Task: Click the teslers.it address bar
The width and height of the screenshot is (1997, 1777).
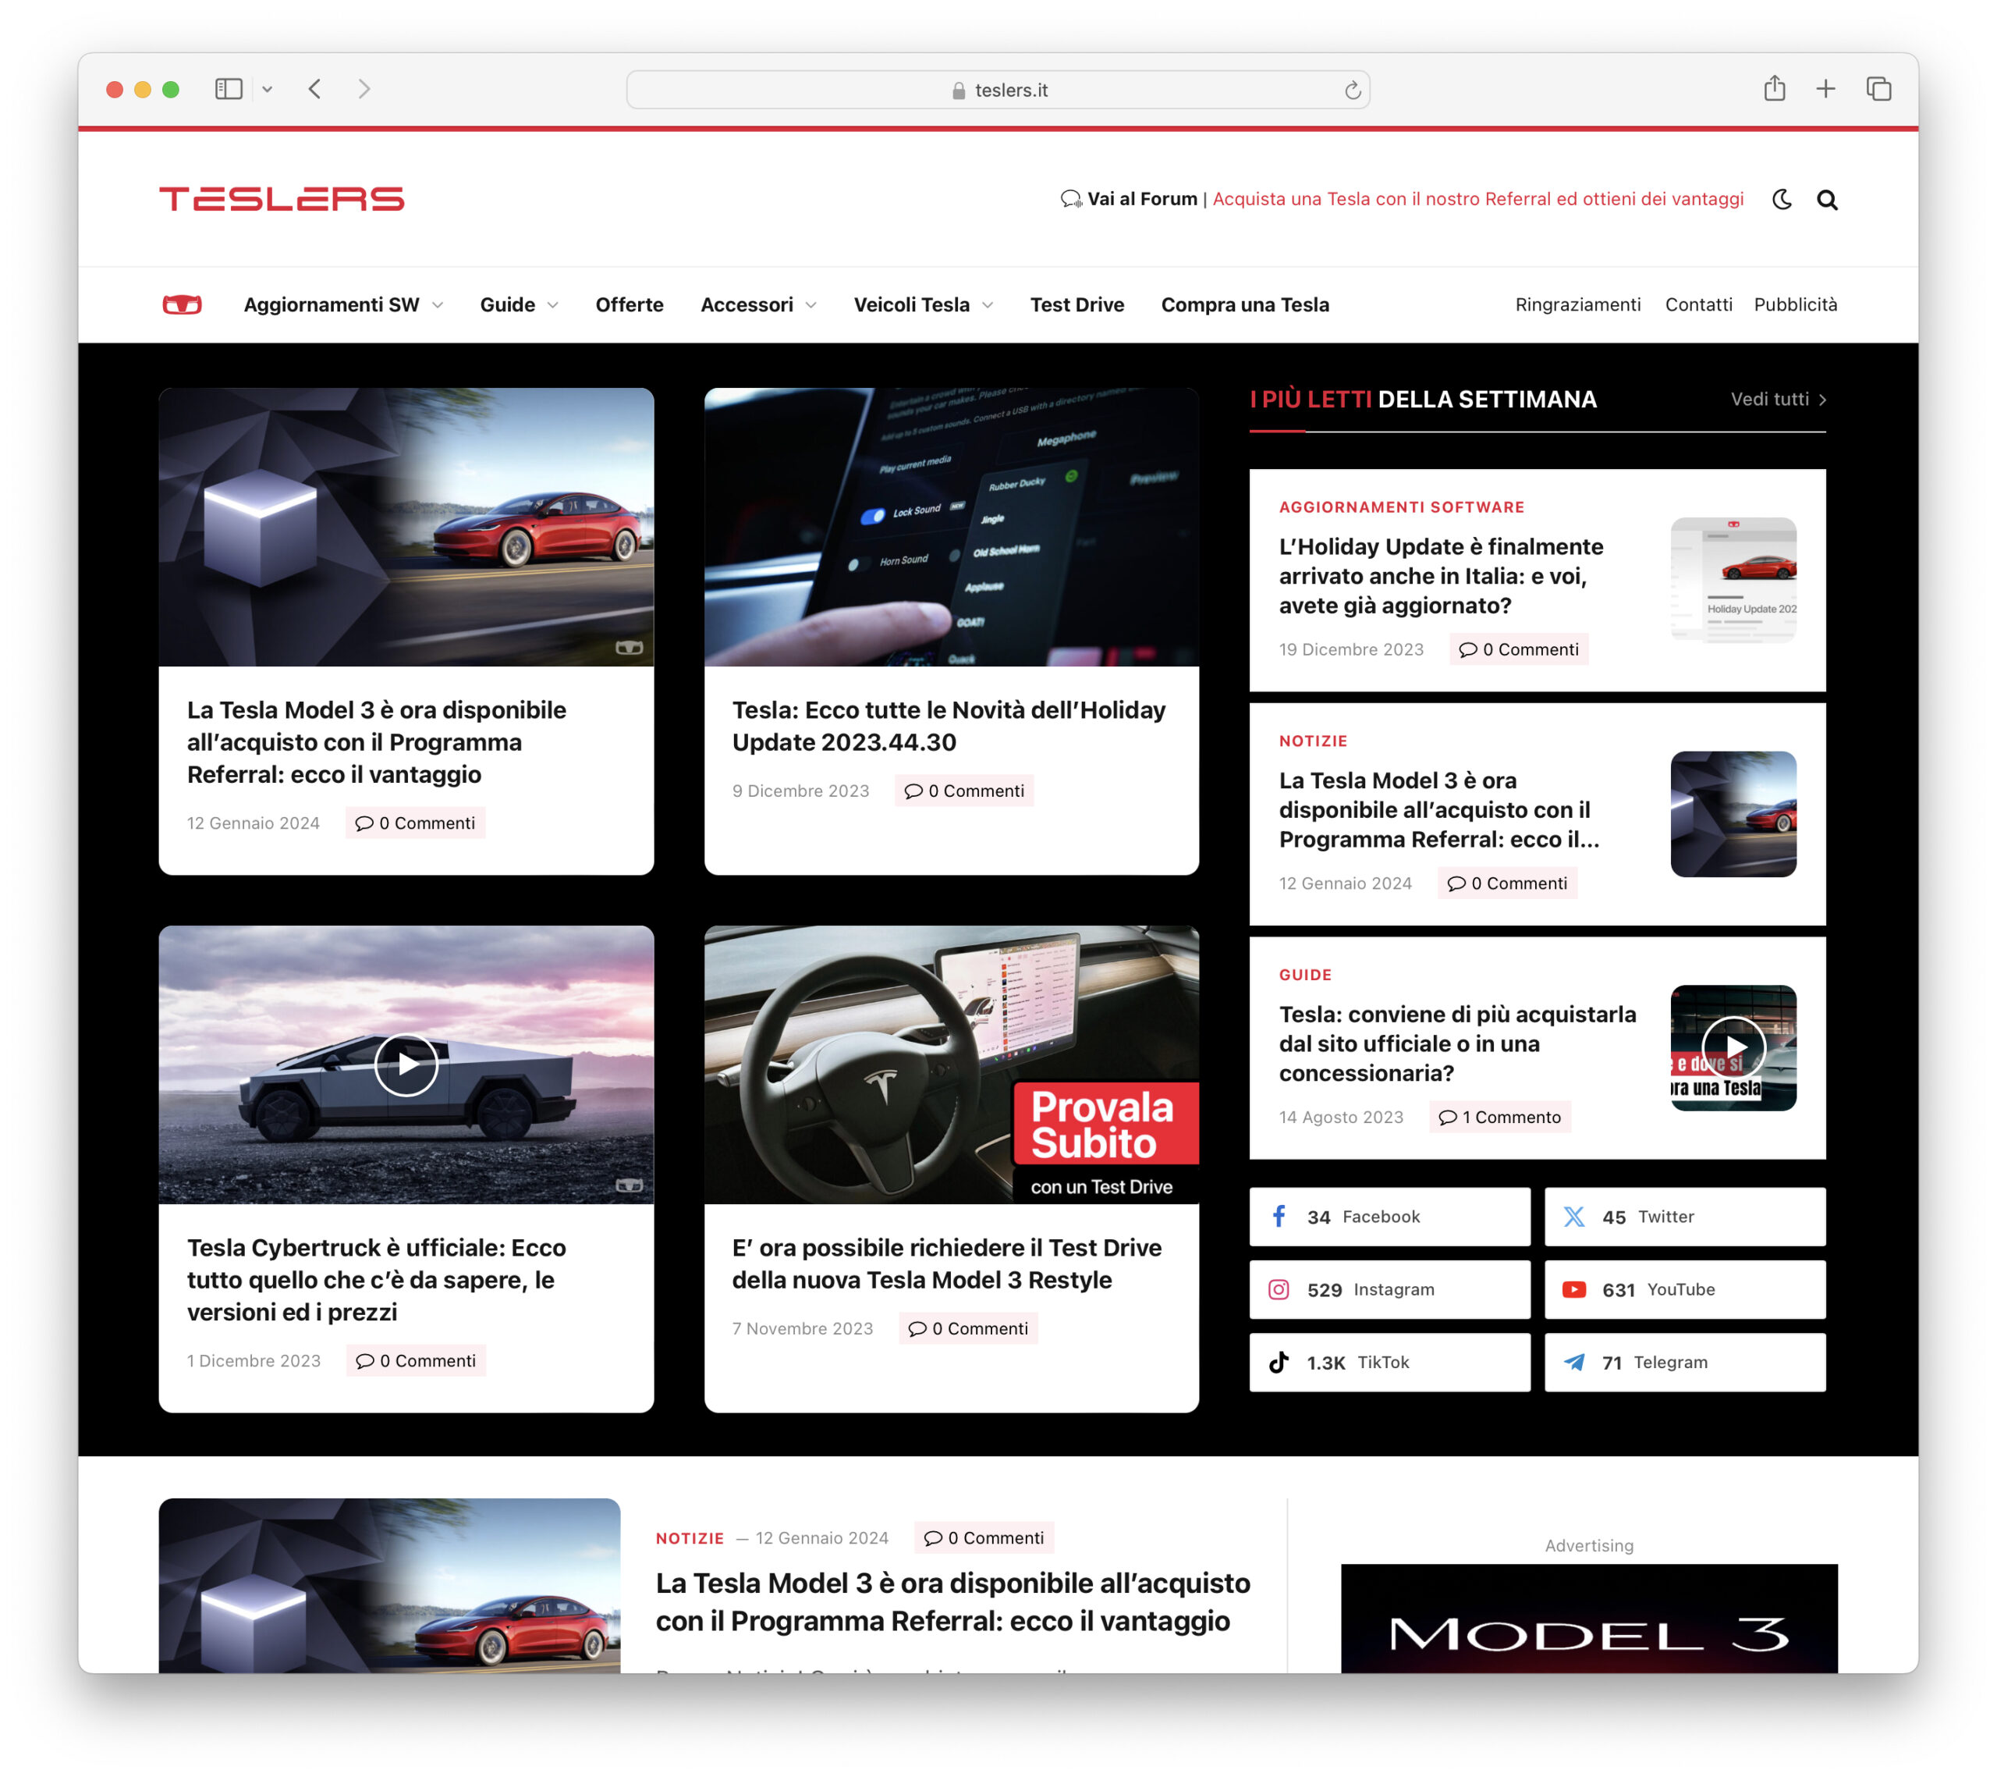Action: point(998,90)
